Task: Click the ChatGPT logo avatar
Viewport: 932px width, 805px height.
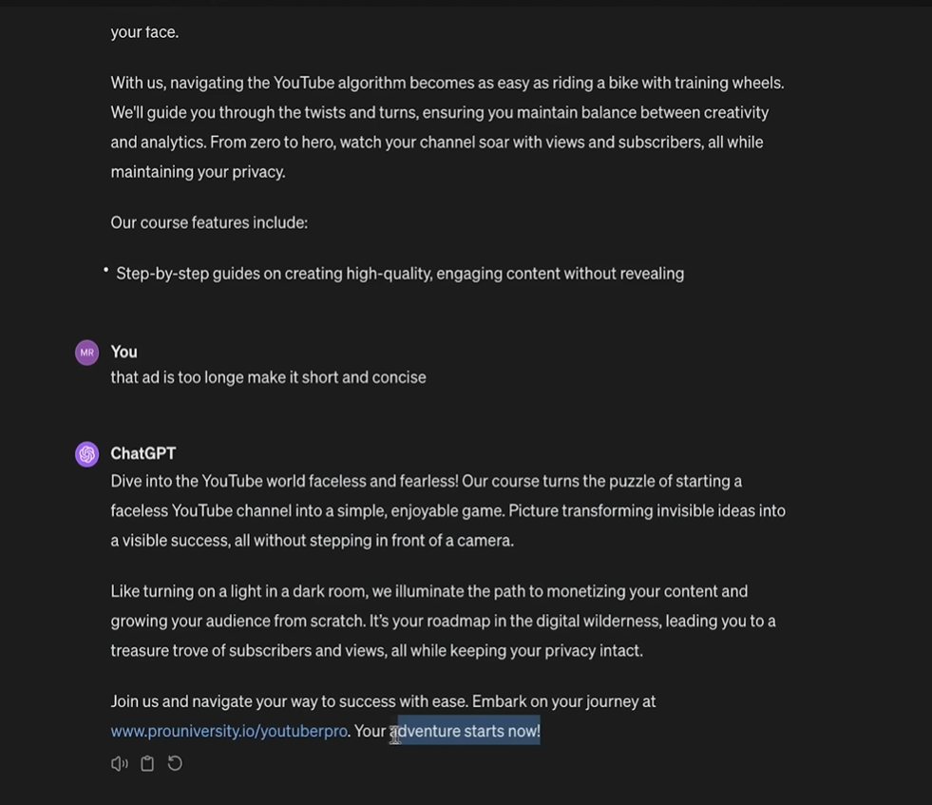Action: 86,454
